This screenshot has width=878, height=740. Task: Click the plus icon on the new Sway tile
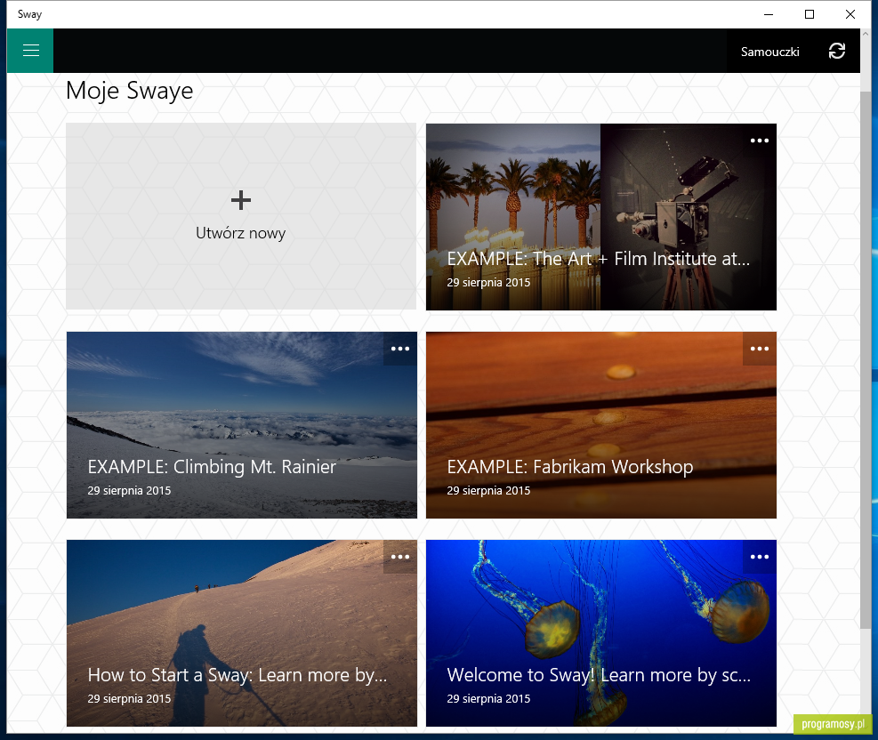(x=241, y=200)
